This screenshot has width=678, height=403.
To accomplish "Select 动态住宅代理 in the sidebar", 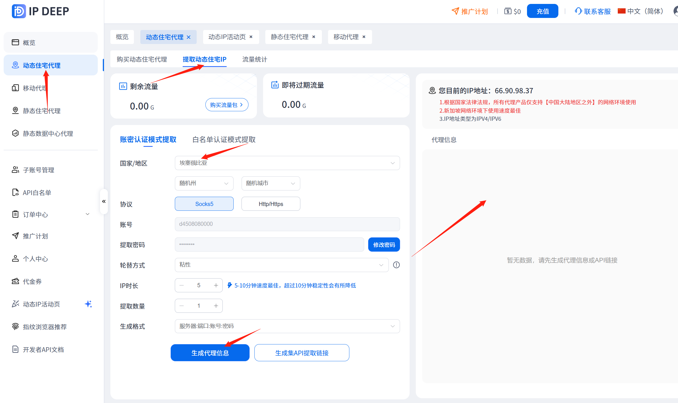I will coord(50,65).
